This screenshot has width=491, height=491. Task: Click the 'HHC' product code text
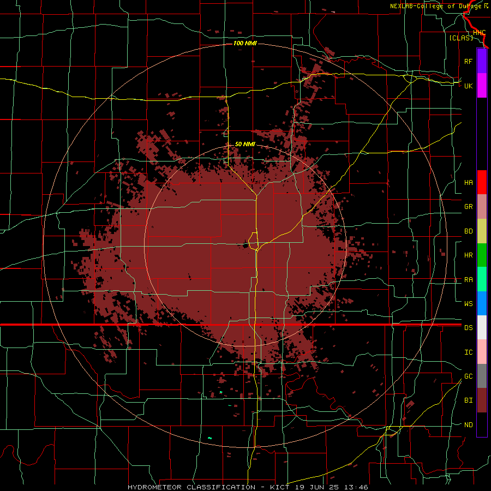479,33
